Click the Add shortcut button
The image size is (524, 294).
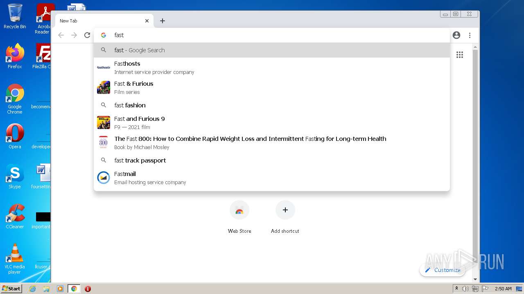click(285, 217)
